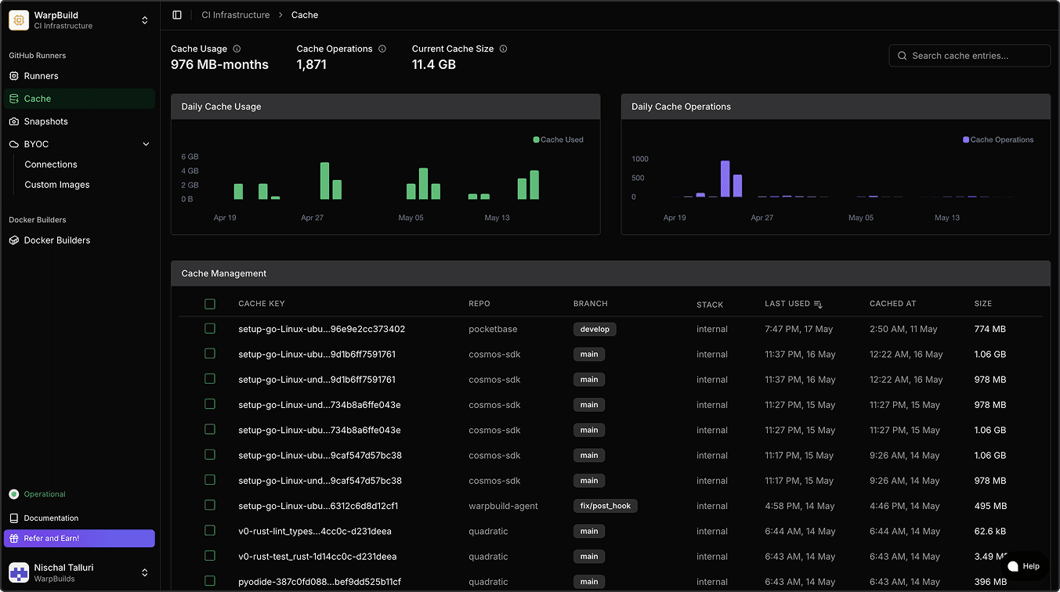Click CI Infrastructure in the breadcrumb
Viewport: 1060px width, 592px height.
235,14
